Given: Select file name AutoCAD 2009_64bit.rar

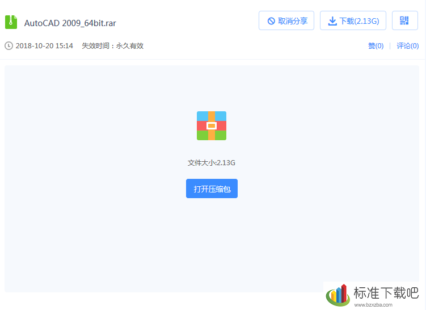Looking at the screenshot, I should pyautogui.click(x=70, y=23).
